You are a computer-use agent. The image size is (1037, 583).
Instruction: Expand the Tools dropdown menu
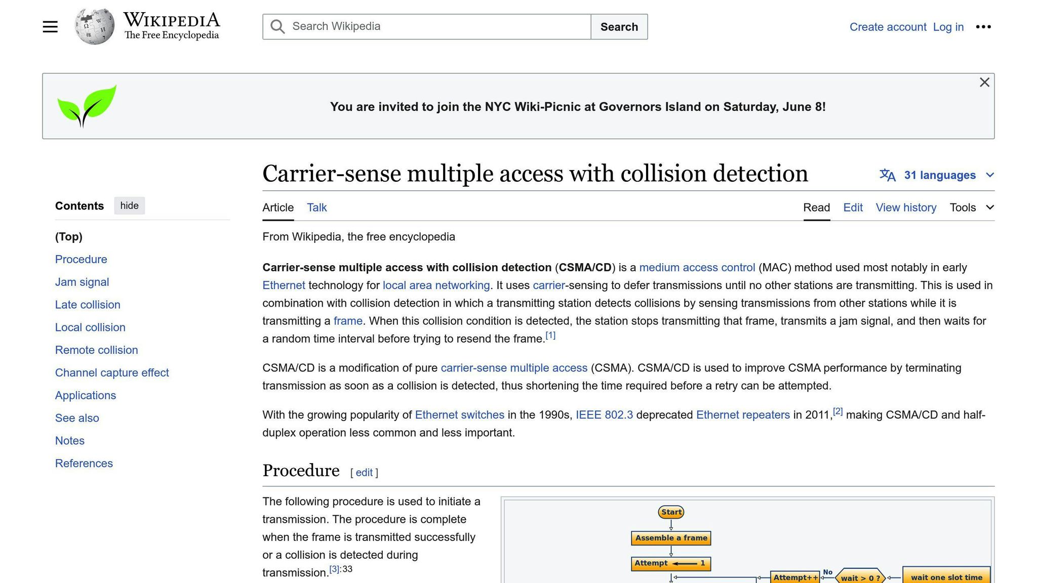(x=972, y=207)
